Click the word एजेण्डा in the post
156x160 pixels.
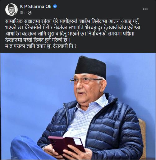134,28
